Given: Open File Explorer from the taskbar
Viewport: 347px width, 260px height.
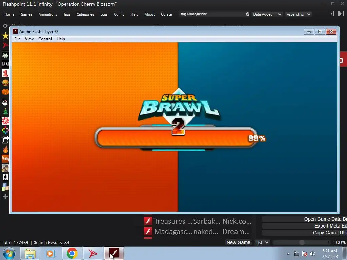Looking at the screenshot, I should 30,253.
